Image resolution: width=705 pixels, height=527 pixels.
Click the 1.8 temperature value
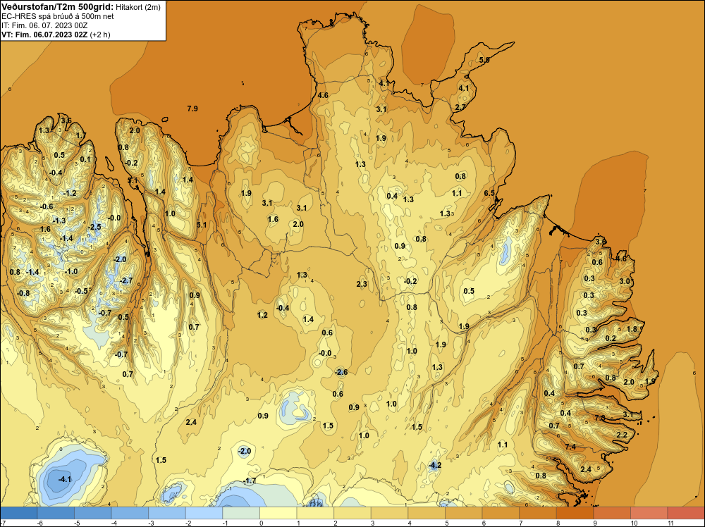632,329
